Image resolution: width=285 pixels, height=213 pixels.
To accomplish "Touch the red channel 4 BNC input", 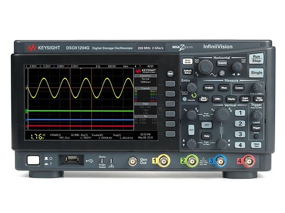I will pyautogui.click(x=249, y=161).
